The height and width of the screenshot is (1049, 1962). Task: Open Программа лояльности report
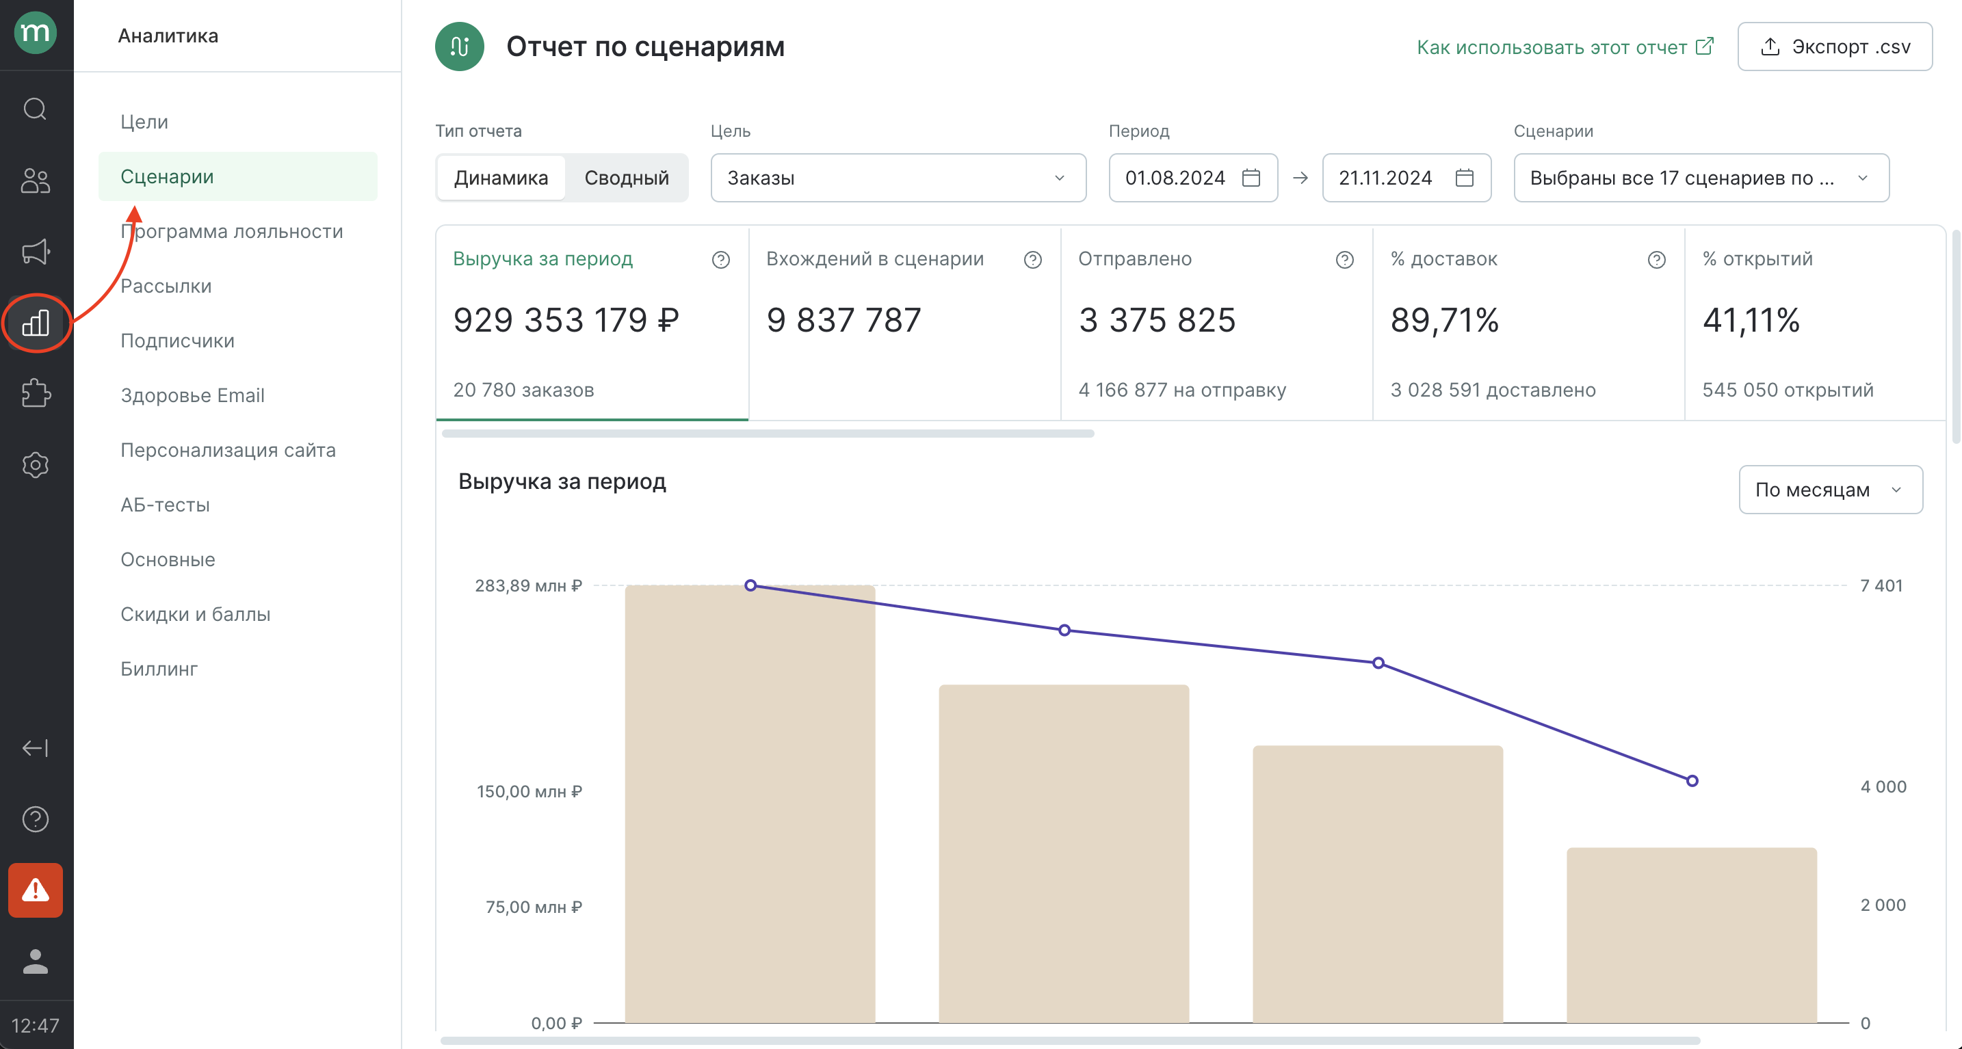(x=231, y=231)
